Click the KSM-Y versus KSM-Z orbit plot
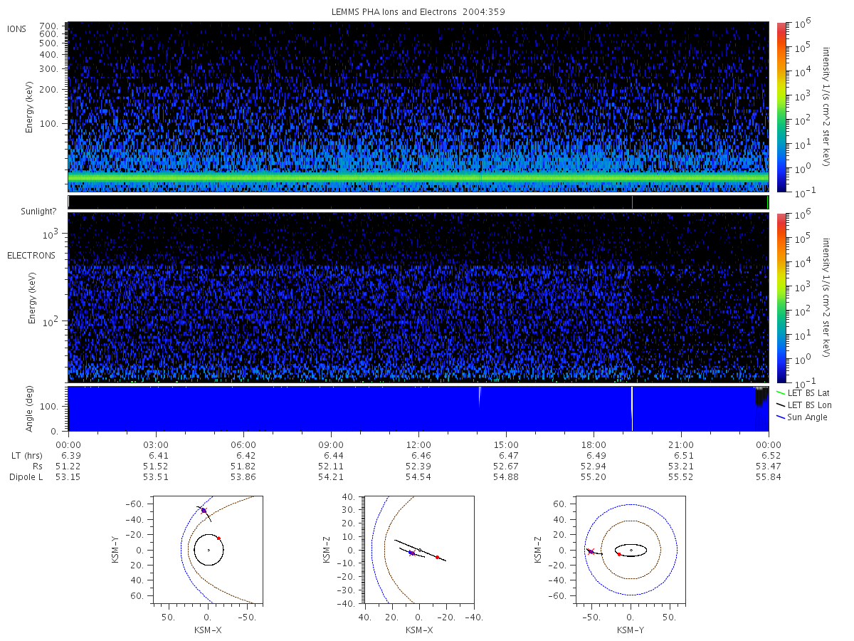Screen dimensions: 854x641 click(631, 550)
